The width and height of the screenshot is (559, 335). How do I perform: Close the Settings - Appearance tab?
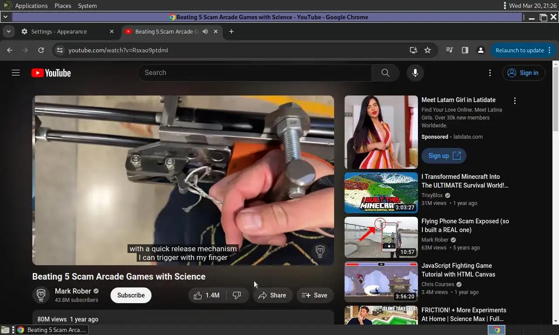click(112, 31)
